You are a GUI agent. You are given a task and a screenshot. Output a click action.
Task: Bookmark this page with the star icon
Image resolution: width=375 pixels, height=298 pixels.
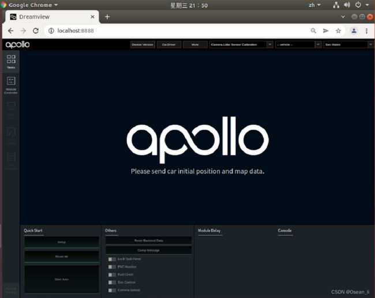(338, 31)
